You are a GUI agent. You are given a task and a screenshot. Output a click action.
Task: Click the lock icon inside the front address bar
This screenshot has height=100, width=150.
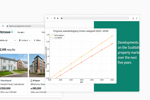click(x=62, y=18)
